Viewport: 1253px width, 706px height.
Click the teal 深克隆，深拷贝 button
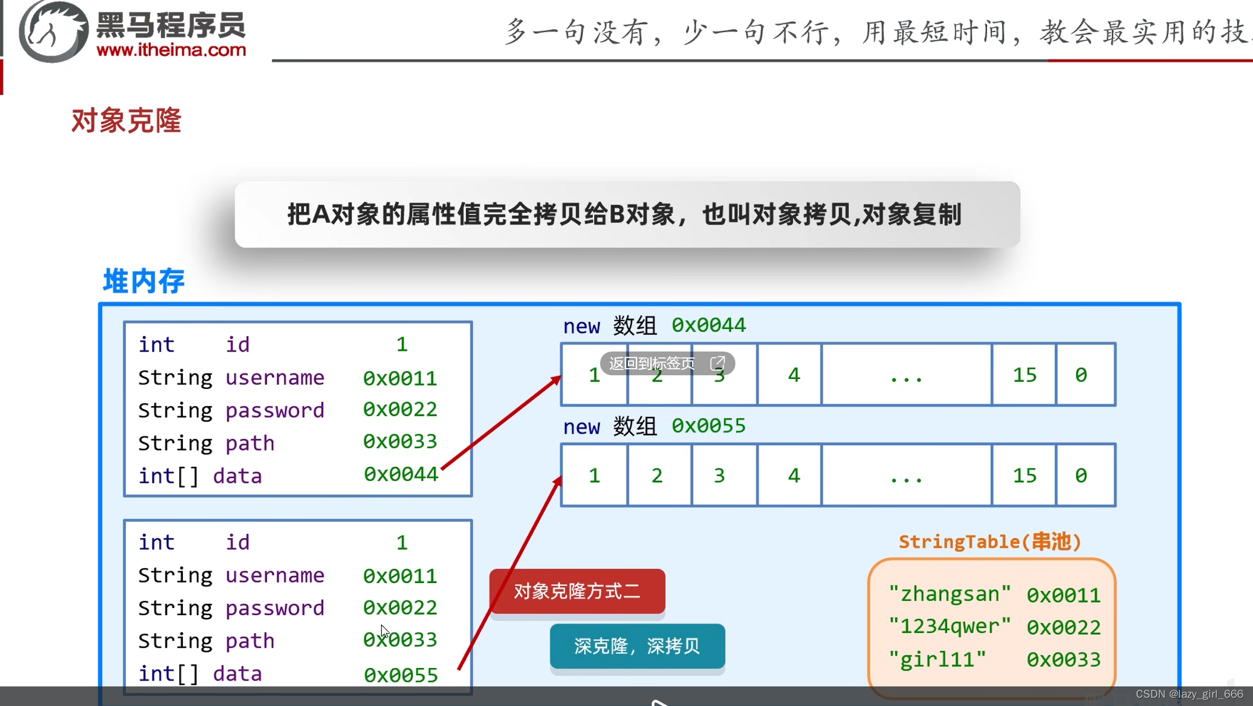[637, 646]
